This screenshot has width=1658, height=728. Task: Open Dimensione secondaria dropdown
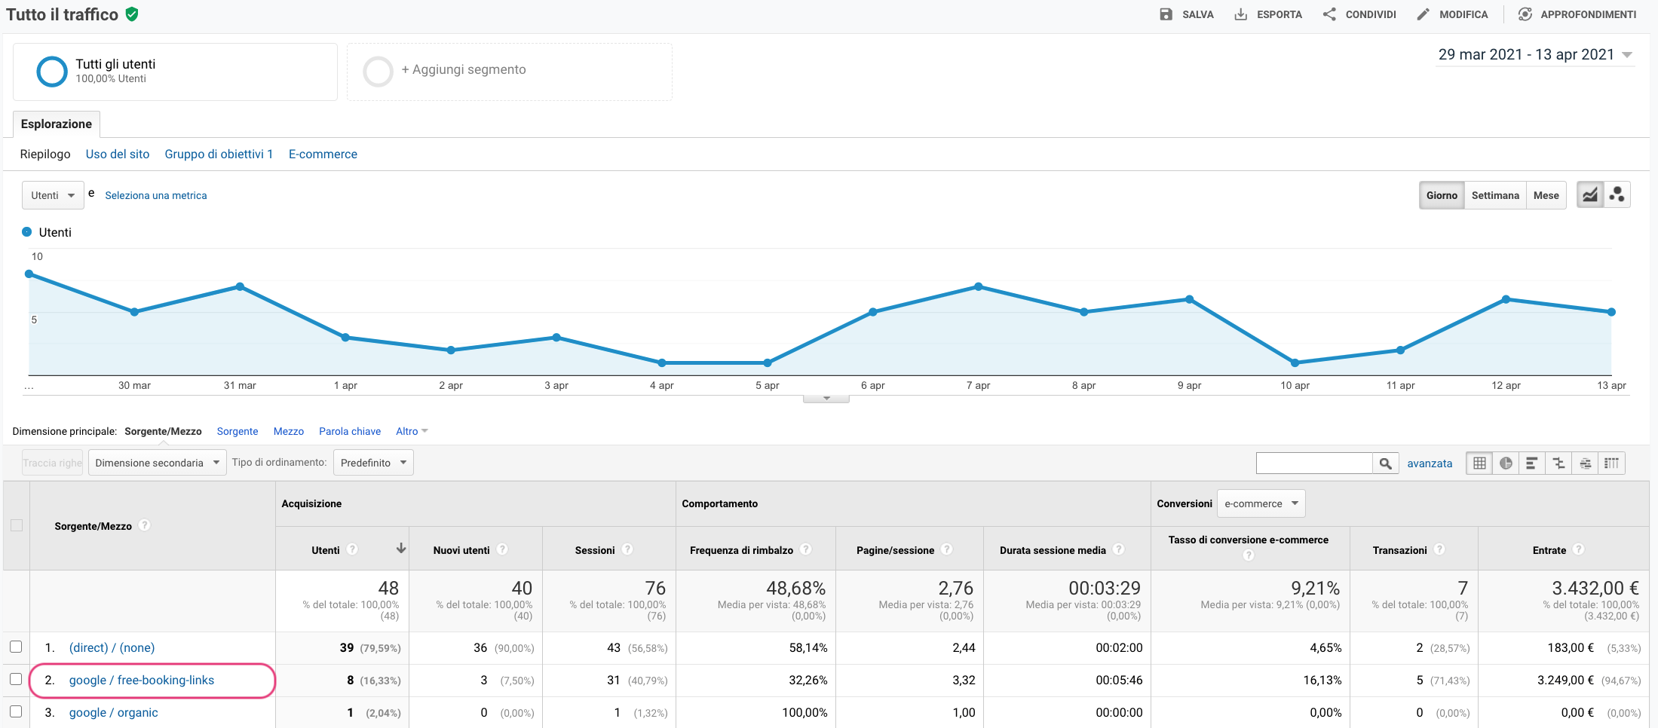click(157, 463)
